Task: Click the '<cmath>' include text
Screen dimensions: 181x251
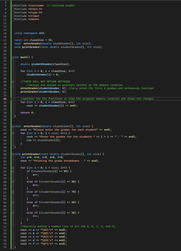Action: (34, 19)
